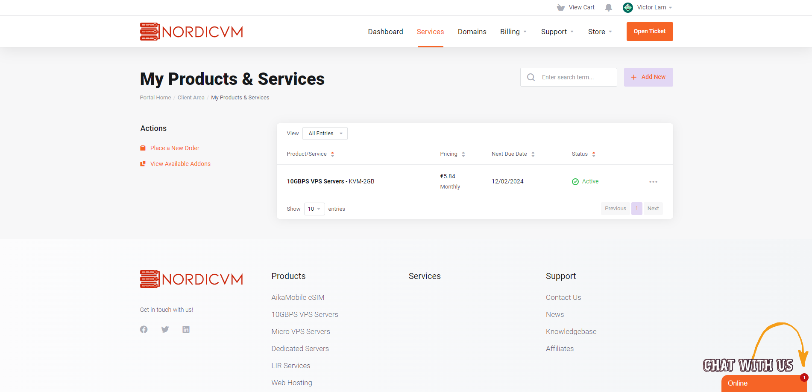Click the 10GBPS VPS Servers - KVM-2GB row
Screen dimensions: 812x392
475,182
